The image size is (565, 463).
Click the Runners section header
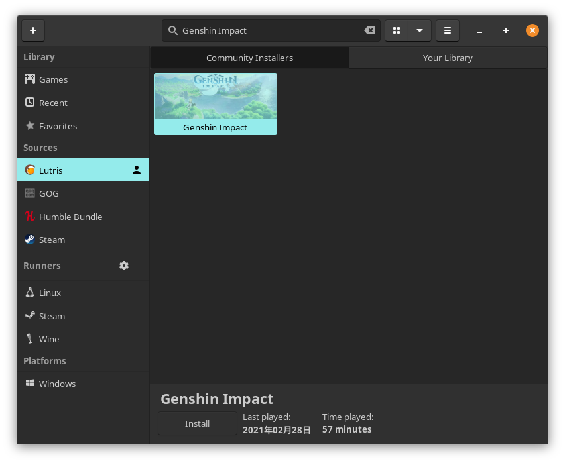coord(42,266)
